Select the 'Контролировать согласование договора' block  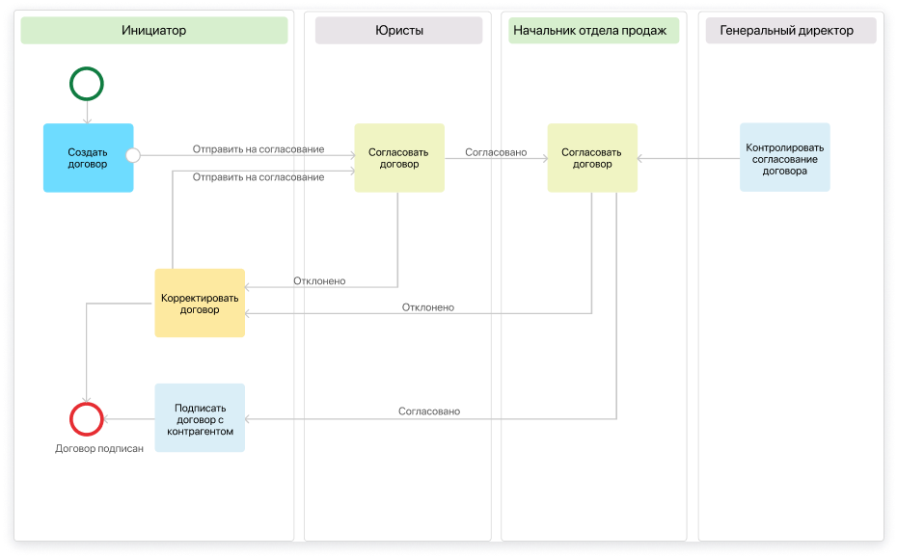pyautogui.click(x=784, y=157)
